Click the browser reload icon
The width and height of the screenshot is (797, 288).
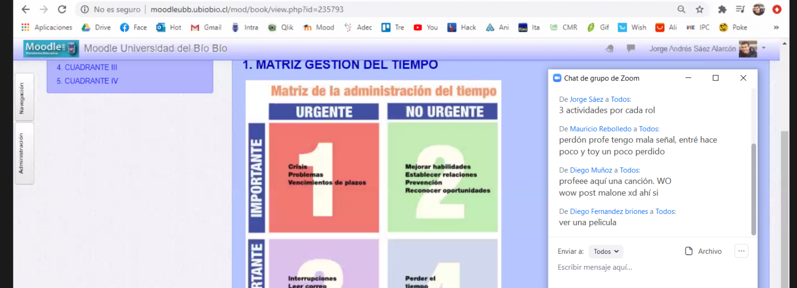point(62,9)
